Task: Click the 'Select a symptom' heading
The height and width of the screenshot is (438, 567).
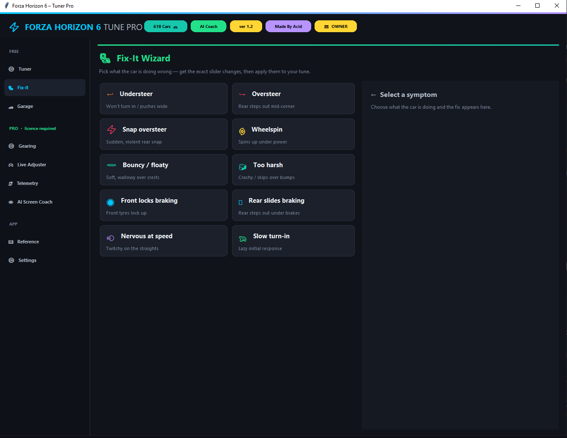Action: pos(408,95)
